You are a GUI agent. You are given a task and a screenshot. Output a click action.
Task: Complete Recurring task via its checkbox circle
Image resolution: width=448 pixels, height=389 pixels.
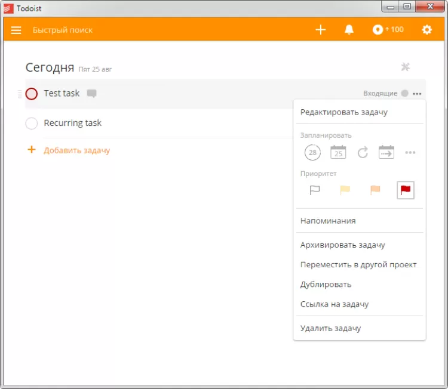pyautogui.click(x=32, y=124)
